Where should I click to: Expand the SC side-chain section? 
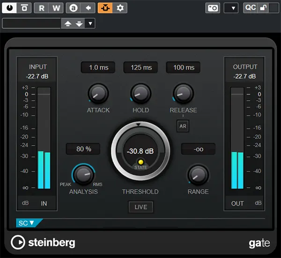click(x=26, y=223)
